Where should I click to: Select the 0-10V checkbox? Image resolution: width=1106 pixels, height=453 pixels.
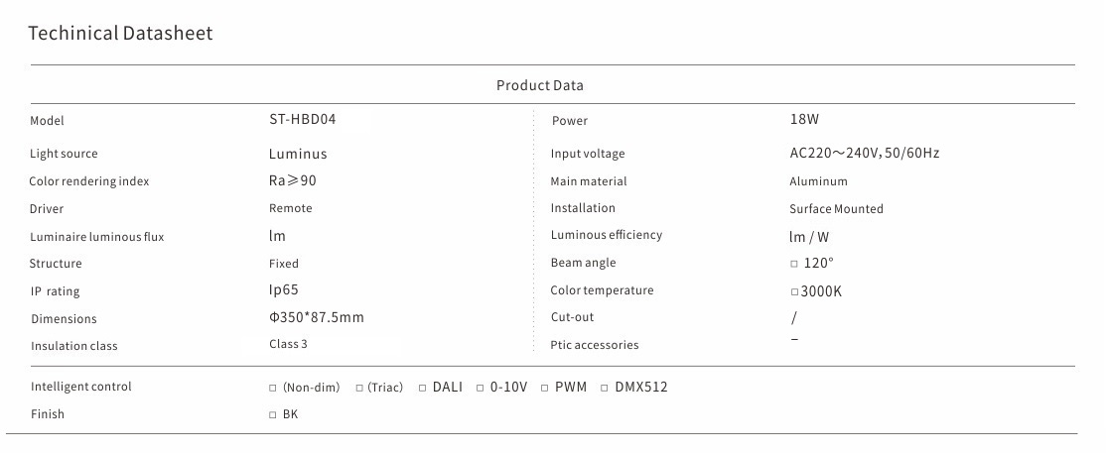coord(481,388)
